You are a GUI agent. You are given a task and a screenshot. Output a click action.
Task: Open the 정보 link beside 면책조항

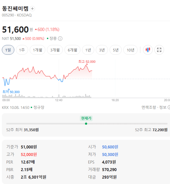click(163, 107)
